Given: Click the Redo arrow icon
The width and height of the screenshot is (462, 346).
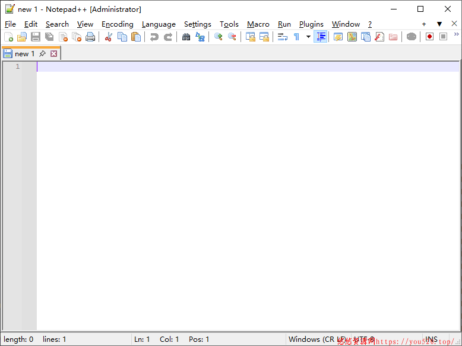Looking at the screenshot, I should pyautogui.click(x=168, y=37).
